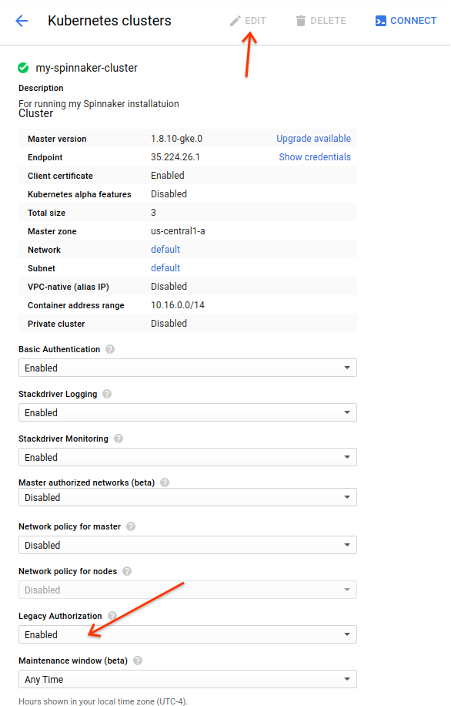This screenshot has width=451, height=706.
Task: Click the 10.16.0.0/14 container address range link
Action: 179,304
